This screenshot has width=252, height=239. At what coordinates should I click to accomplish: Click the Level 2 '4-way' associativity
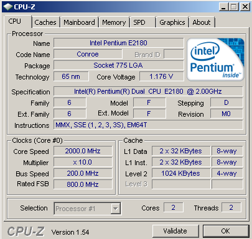click(227, 173)
